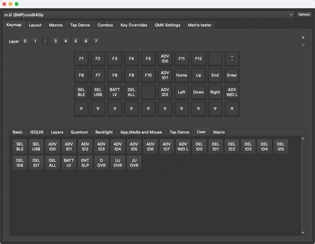Click keycode panel scrollbar down arrow
The image size is (315, 244).
tap(303, 233)
